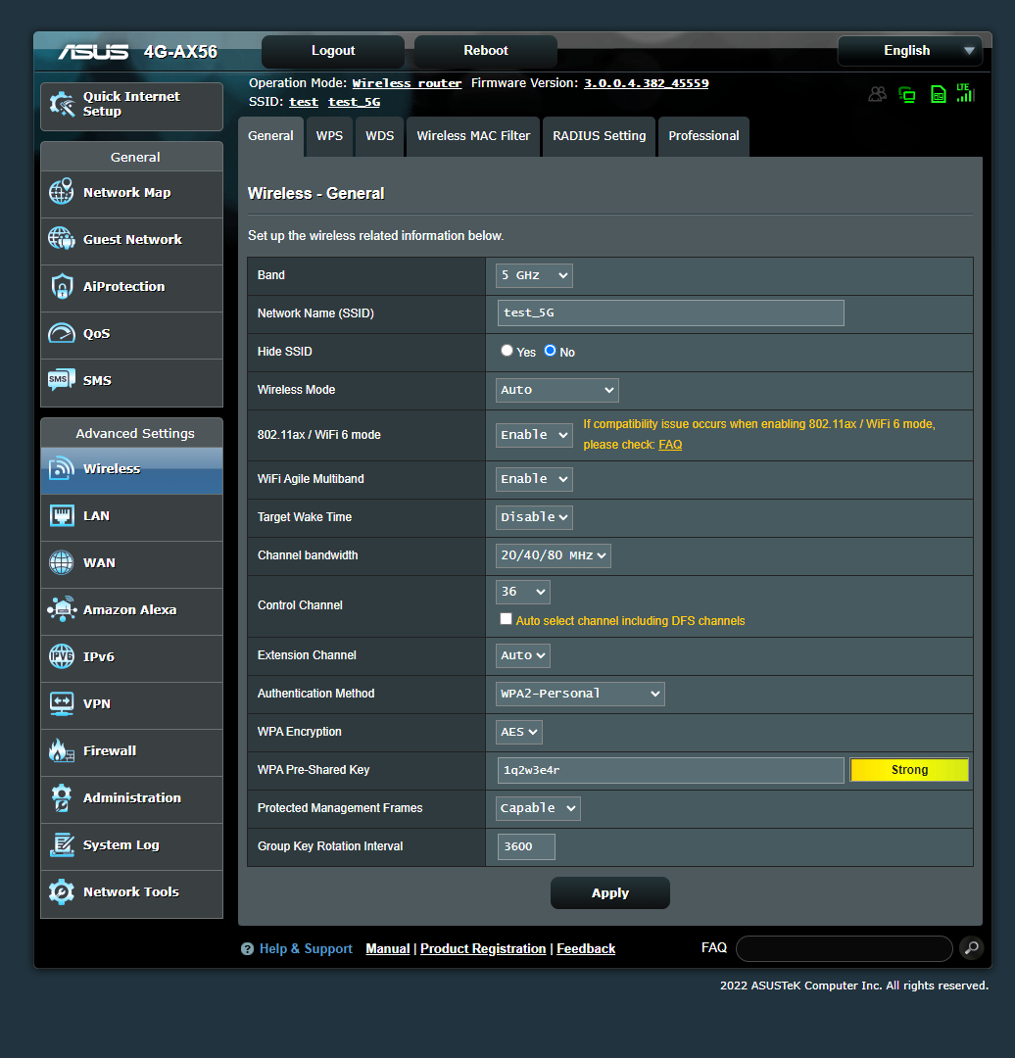This screenshot has width=1015, height=1058.
Task: Click the guest users status icon
Action: click(x=877, y=94)
